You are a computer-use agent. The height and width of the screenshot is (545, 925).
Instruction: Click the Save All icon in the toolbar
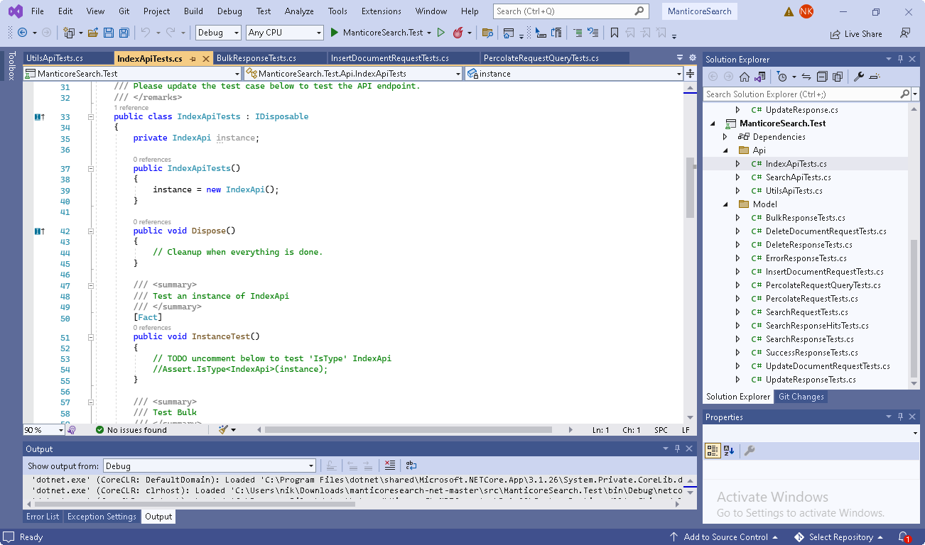click(123, 32)
